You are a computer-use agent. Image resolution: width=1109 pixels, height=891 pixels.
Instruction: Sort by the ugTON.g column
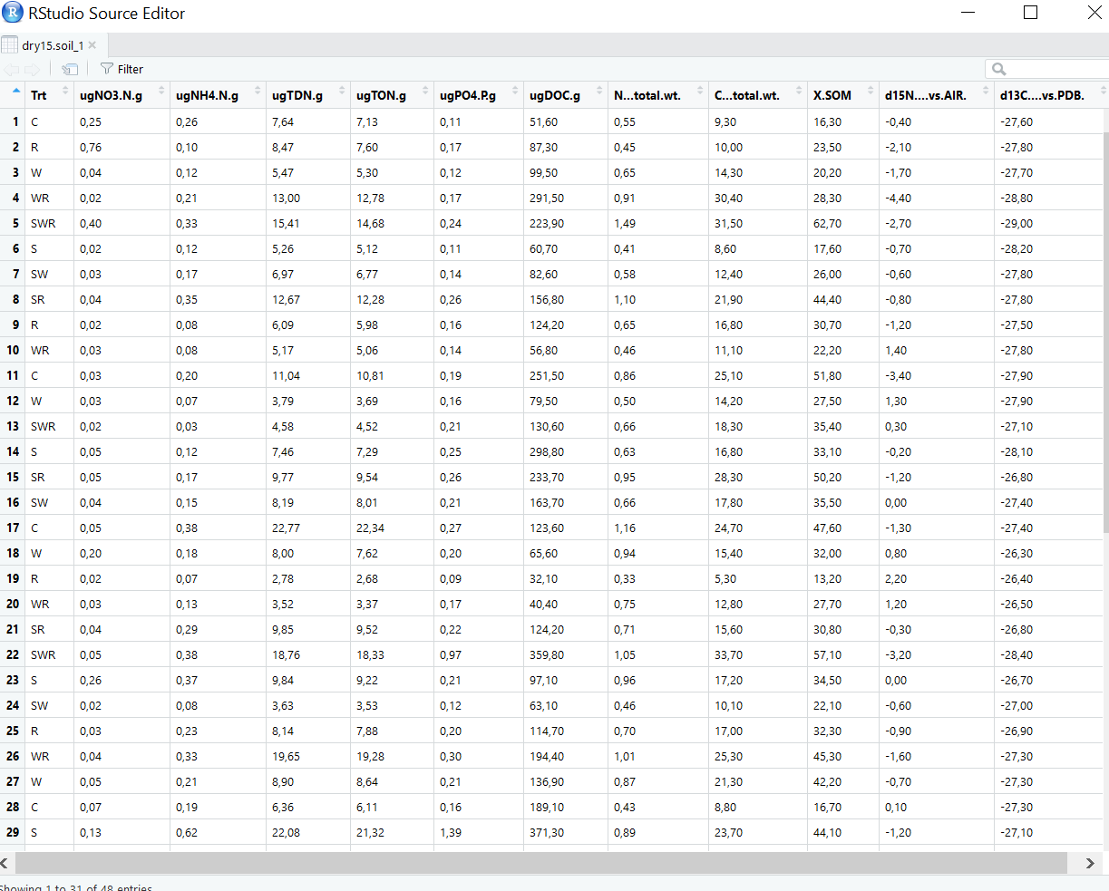coord(392,95)
